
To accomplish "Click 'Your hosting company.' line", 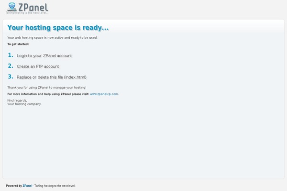I will click(24, 104).
